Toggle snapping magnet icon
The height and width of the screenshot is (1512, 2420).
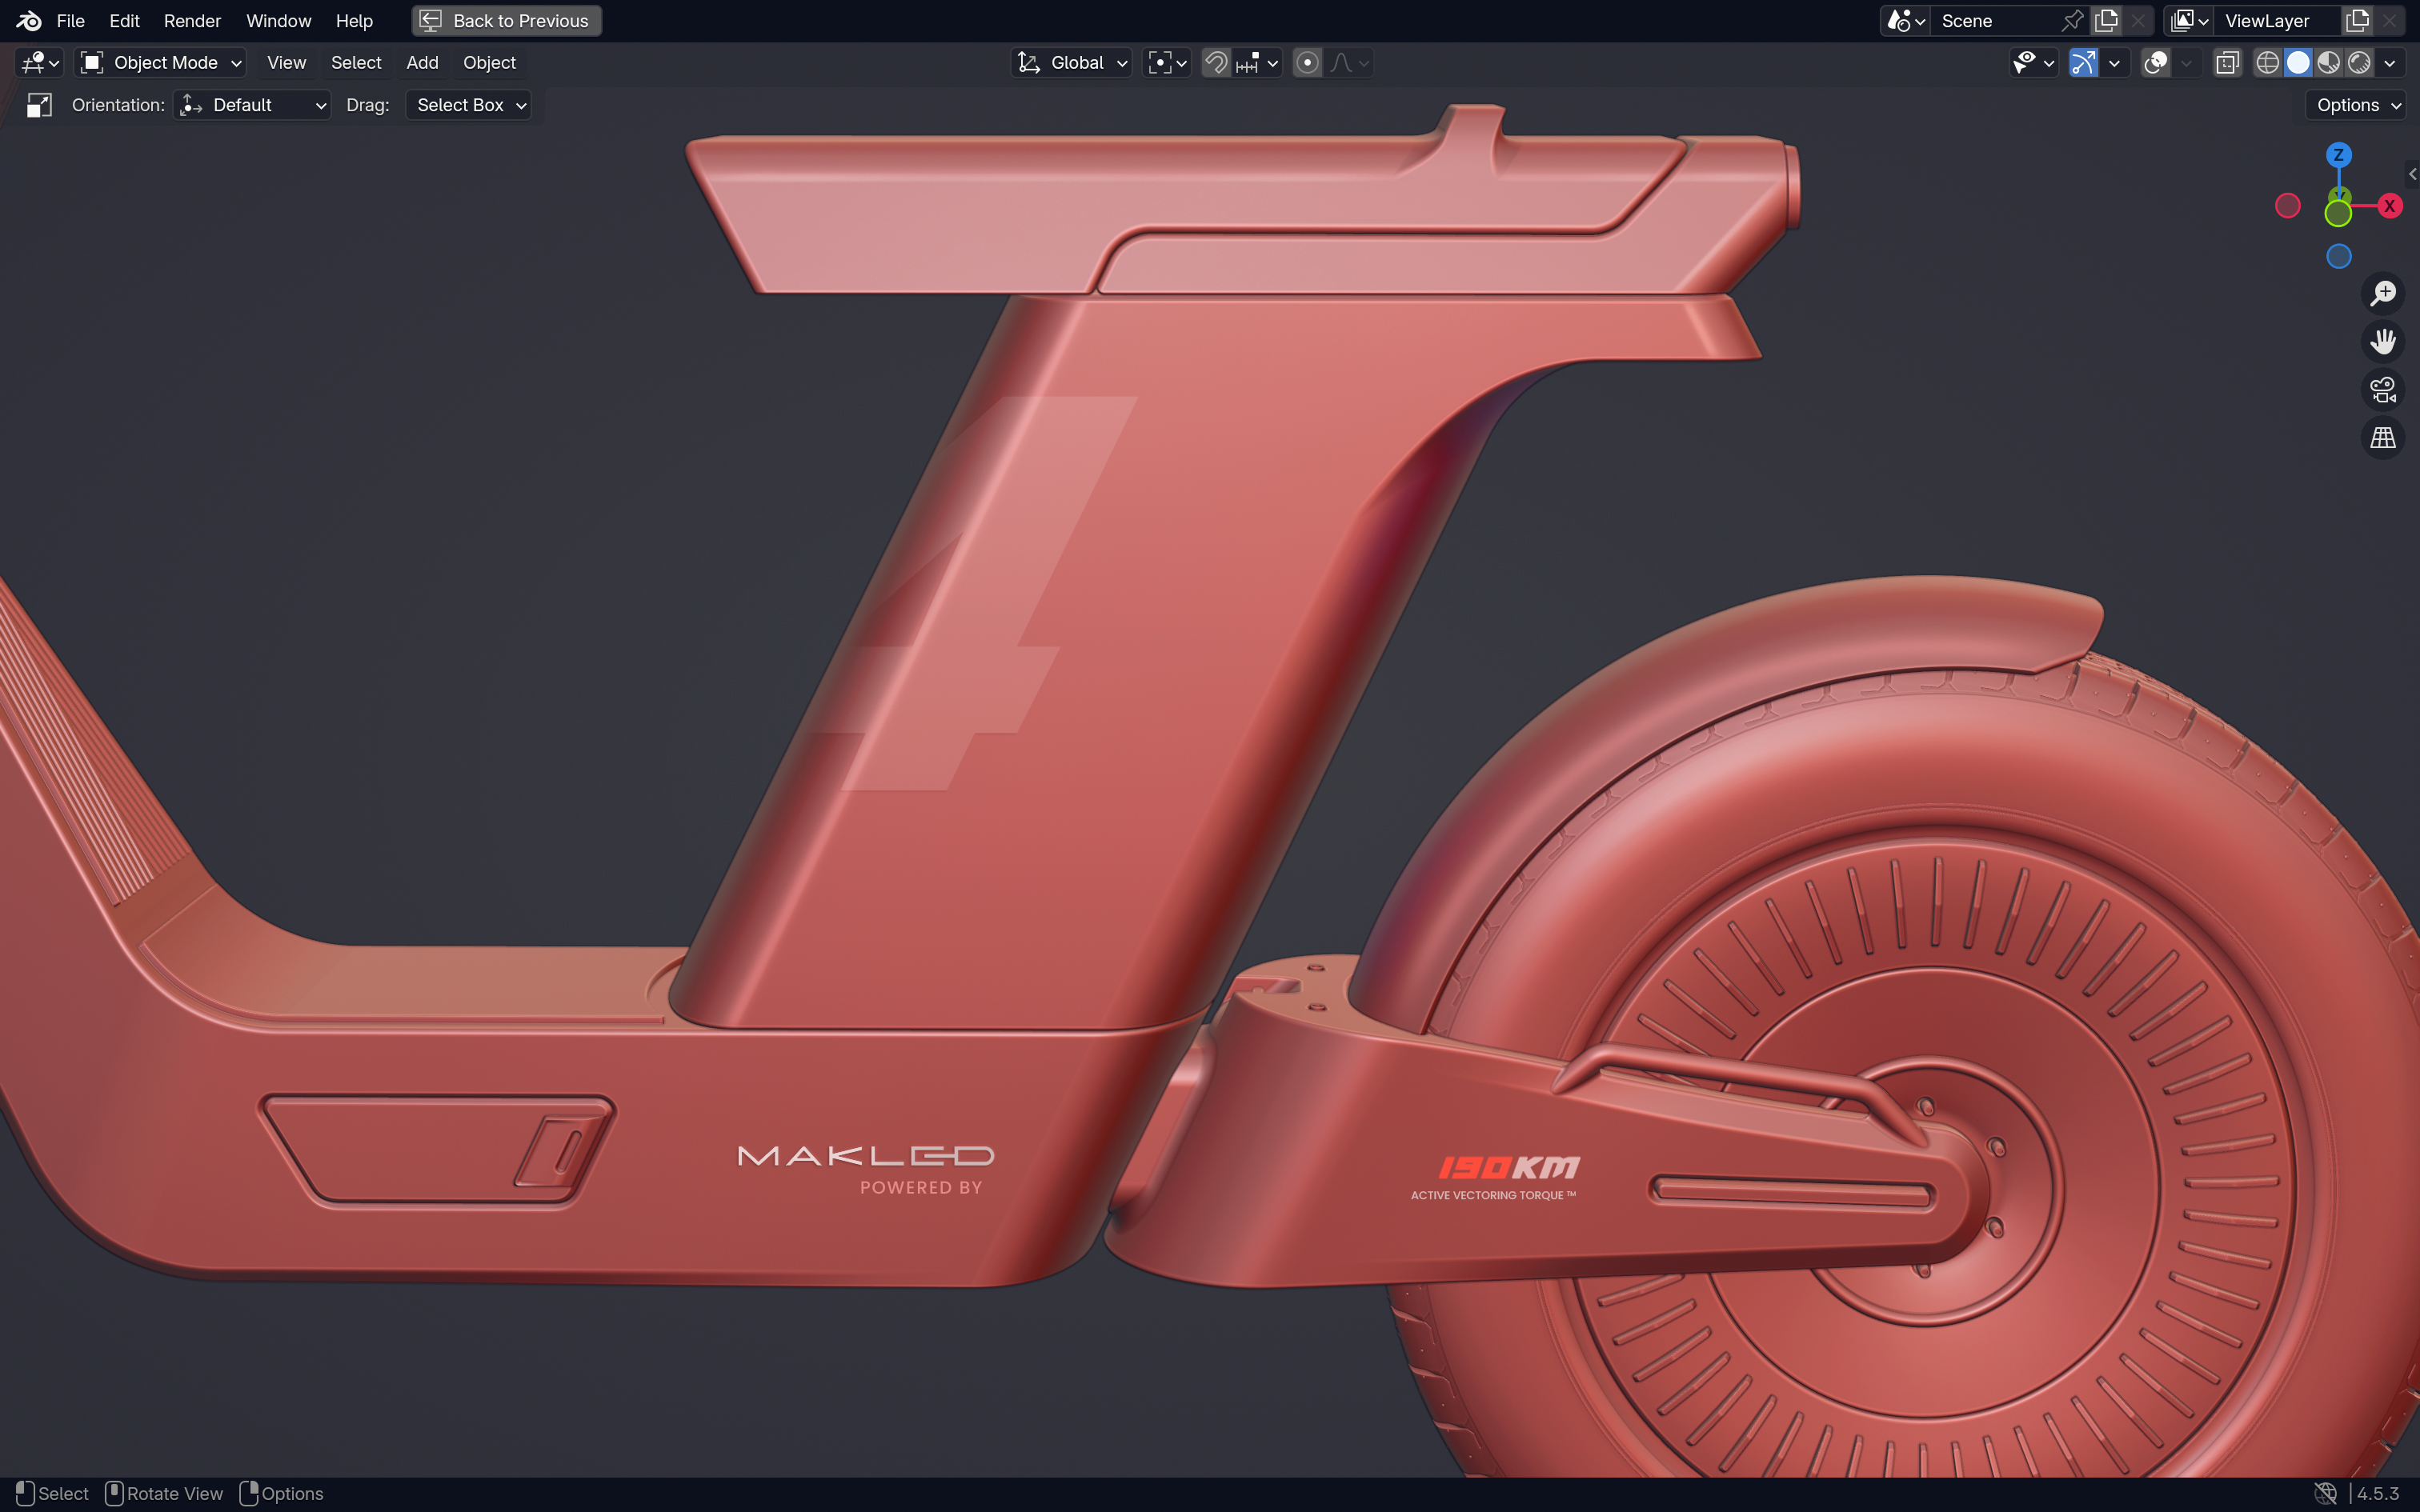(x=1215, y=63)
